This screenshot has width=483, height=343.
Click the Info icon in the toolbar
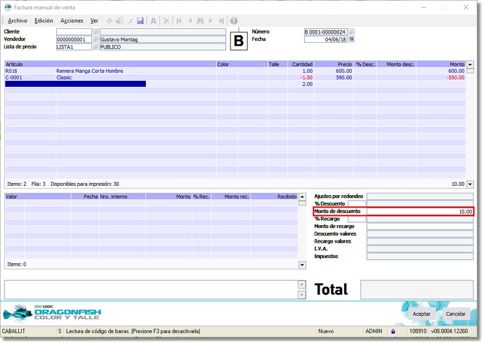(233, 21)
